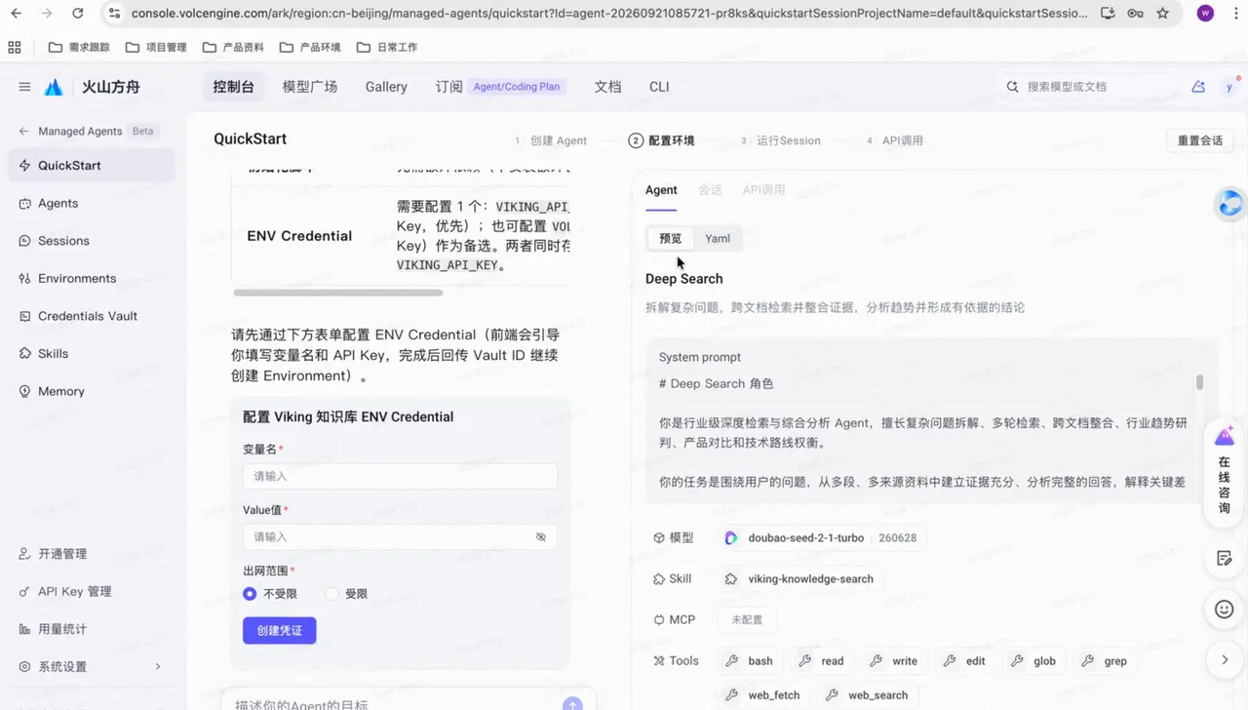Open 在线咨询 floating widget

1225,473
